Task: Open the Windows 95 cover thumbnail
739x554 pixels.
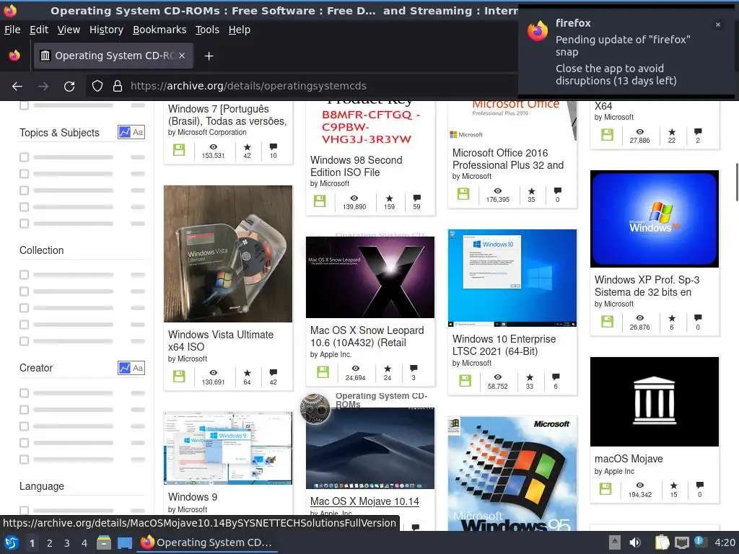Action: coord(512,473)
